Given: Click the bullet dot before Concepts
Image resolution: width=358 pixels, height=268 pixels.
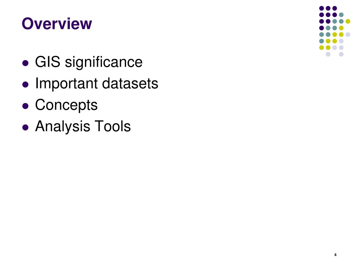Looking at the screenshot, I should [25, 106].
